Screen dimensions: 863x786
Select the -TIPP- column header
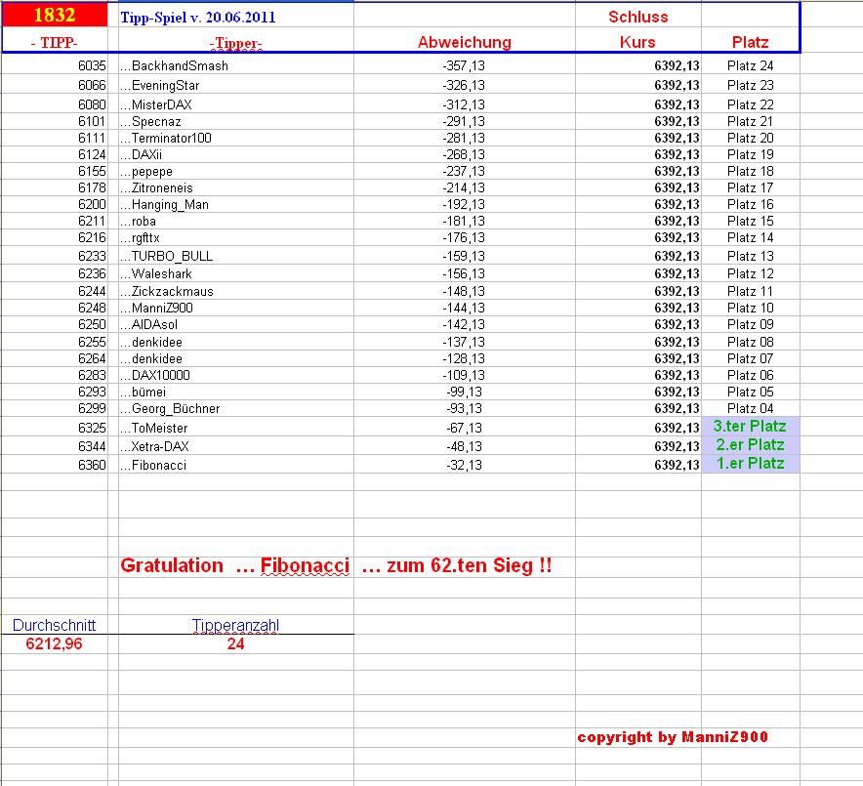[x=55, y=42]
